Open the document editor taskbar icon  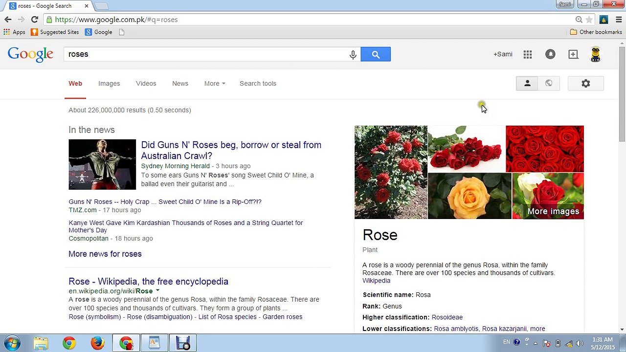(x=154, y=343)
